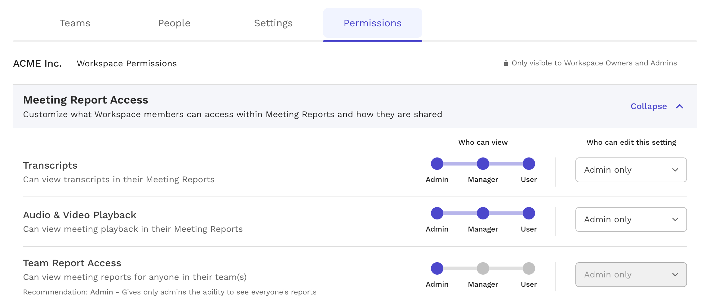Click the ACME Inc. workspace name
The width and height of the screenshot is (705, 305).
pos(38,64)
